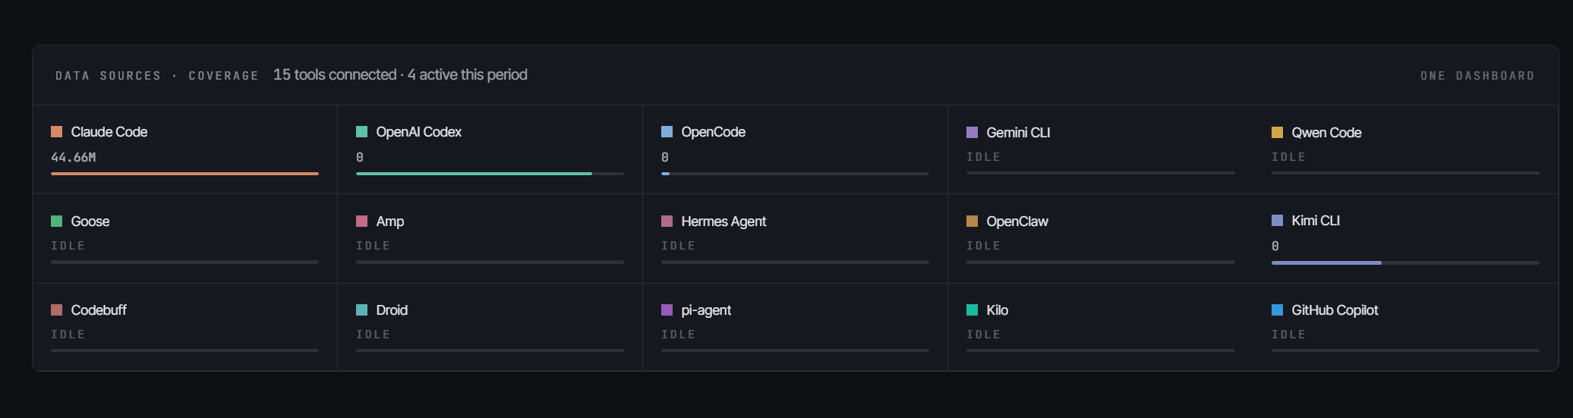
Task: Click the 0 value under Kimi CLI
Action: pos(1275,246)
